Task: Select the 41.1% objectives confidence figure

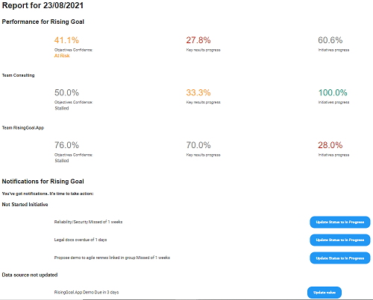Action: pos(66,40)
